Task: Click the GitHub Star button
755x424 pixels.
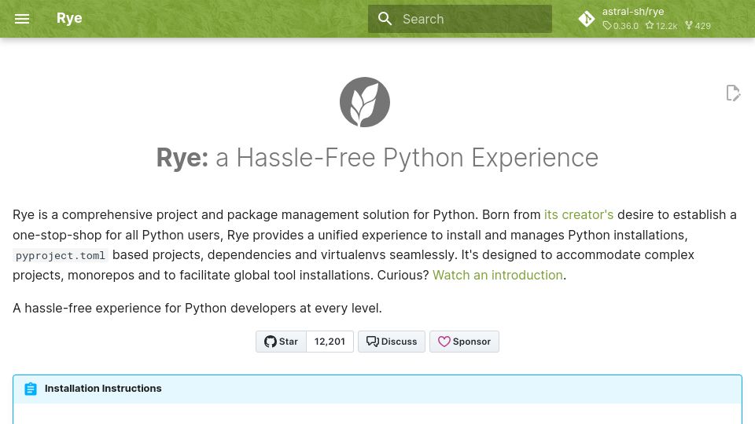Action: pos(282,342)
